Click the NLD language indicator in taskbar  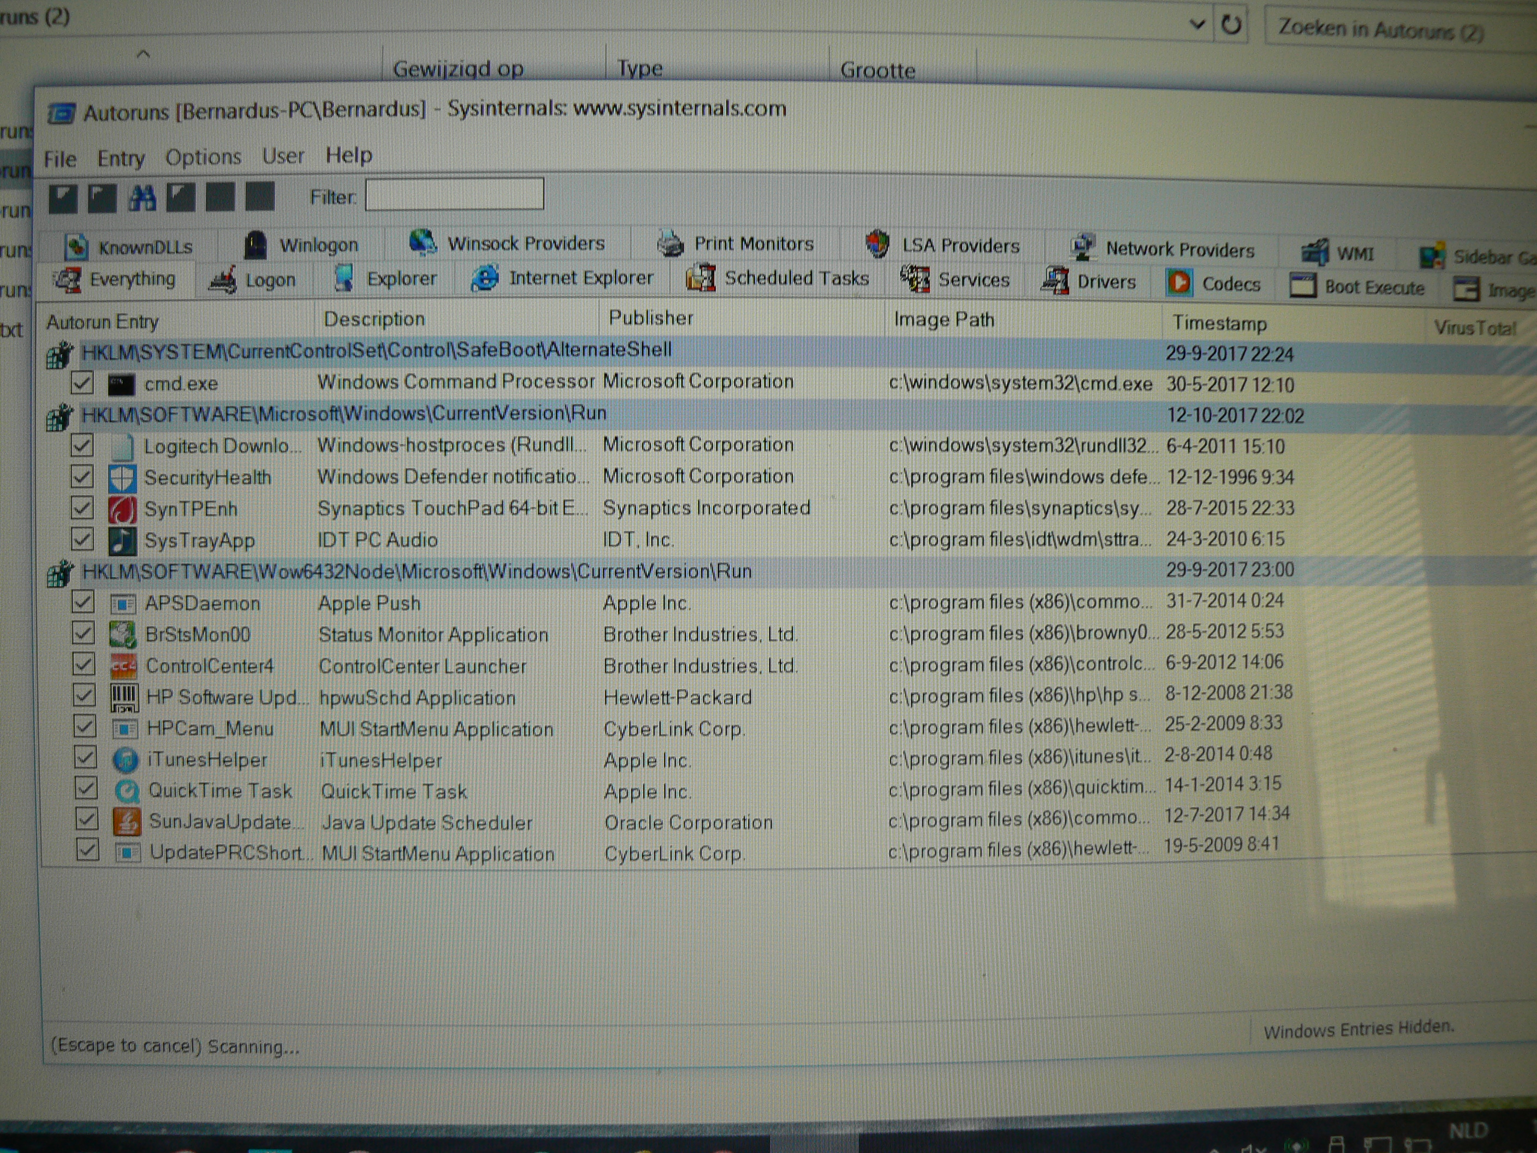[1468, 1131]
